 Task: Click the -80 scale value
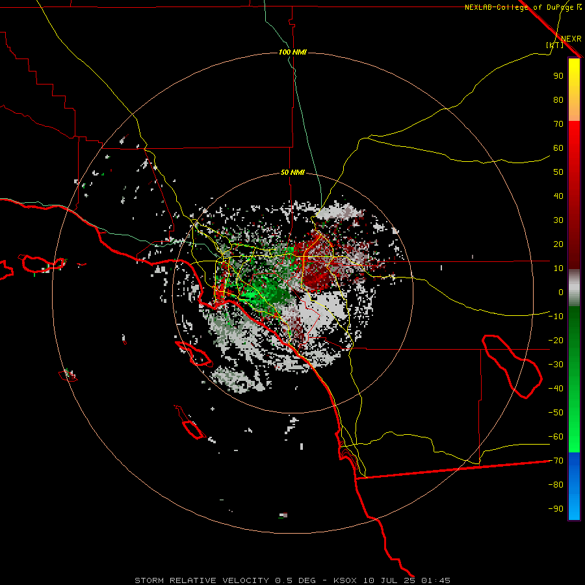[556, 485]
